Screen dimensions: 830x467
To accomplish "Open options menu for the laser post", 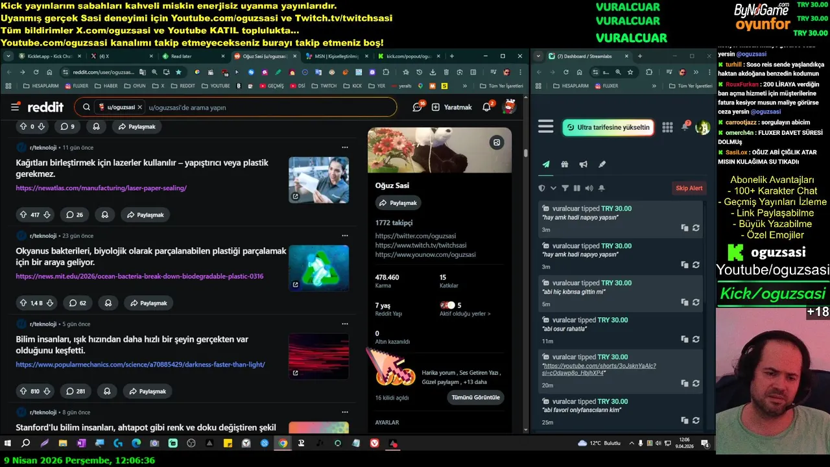I will point(345,148).
